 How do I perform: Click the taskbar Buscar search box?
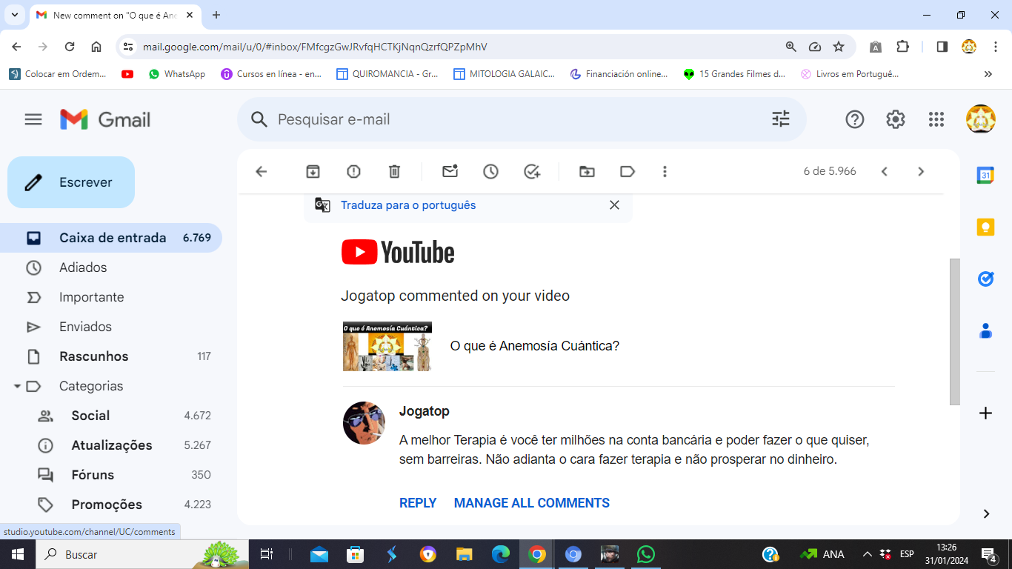141,554
